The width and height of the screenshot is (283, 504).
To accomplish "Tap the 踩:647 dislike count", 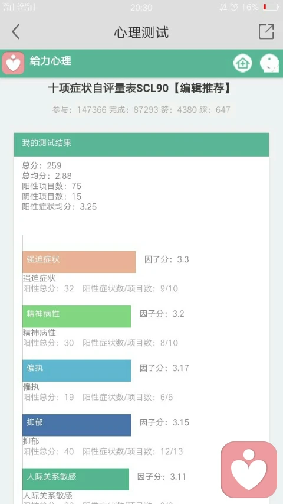I will click(219, 110).
